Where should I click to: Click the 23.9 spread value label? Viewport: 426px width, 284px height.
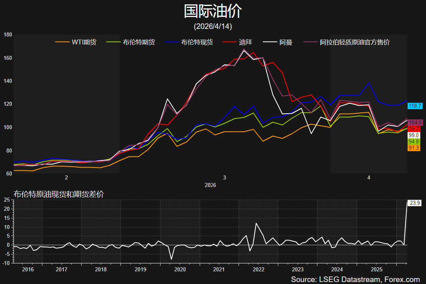point(415,203)
